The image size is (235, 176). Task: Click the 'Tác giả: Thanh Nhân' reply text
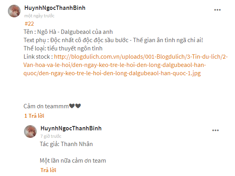(66, 144)
